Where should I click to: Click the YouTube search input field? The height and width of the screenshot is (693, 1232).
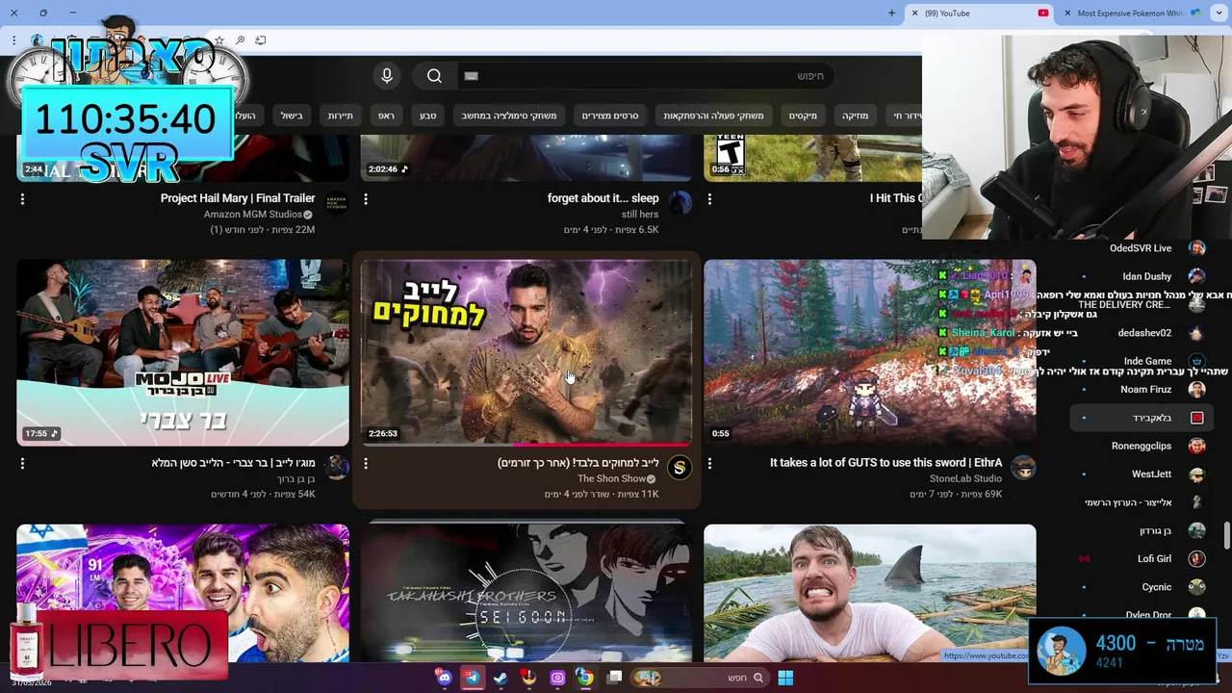pos(645,76)
